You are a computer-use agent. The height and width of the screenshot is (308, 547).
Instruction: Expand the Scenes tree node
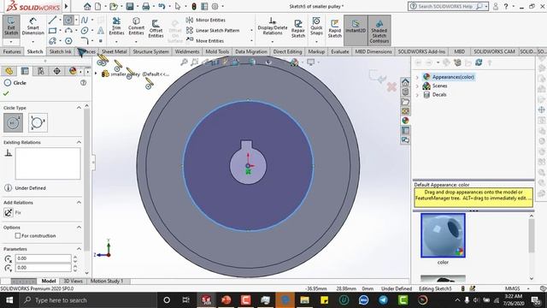pos(417,86)
